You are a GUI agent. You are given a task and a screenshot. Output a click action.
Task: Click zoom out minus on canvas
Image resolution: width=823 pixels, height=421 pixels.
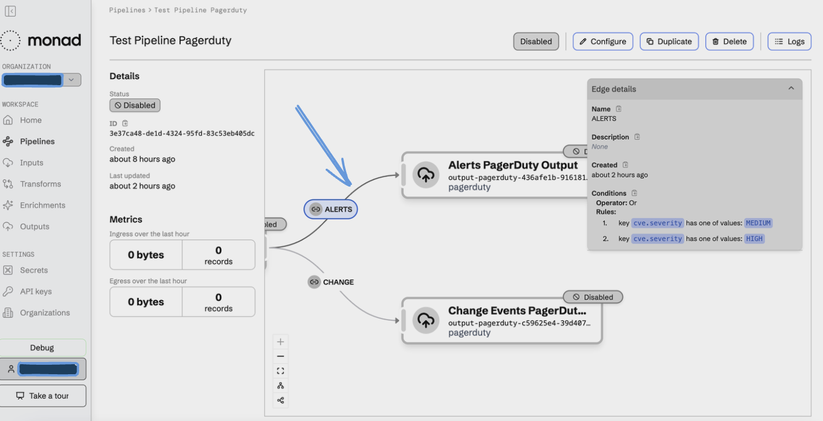point(280,356)
